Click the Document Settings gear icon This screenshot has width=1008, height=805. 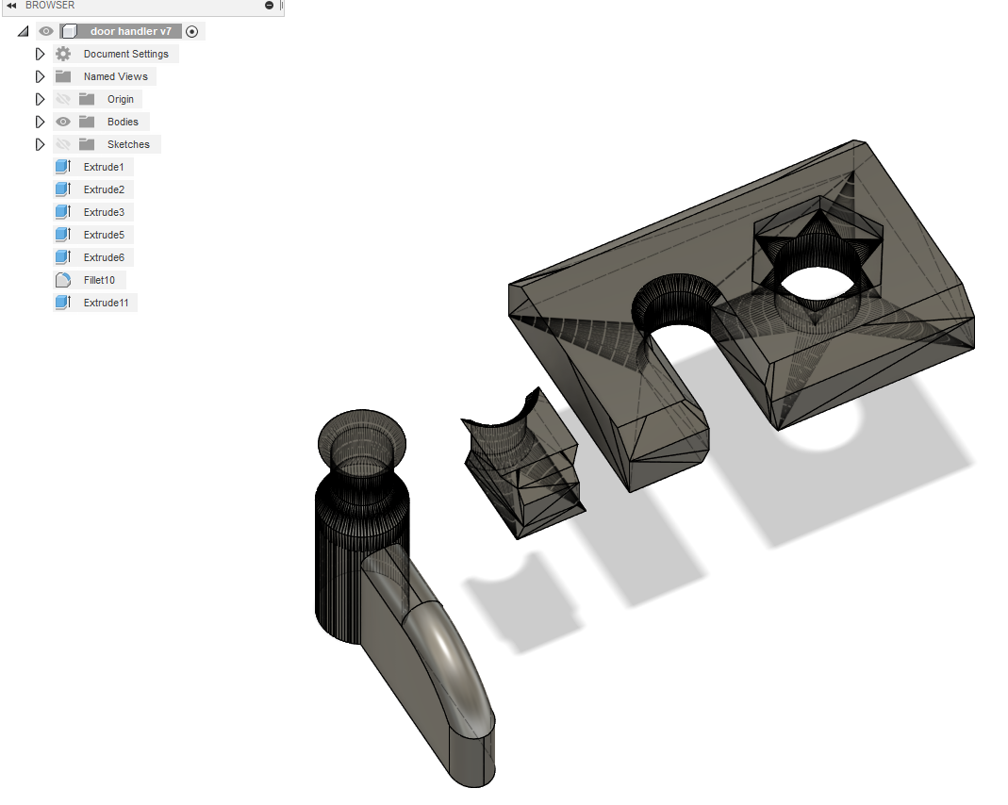63,54
